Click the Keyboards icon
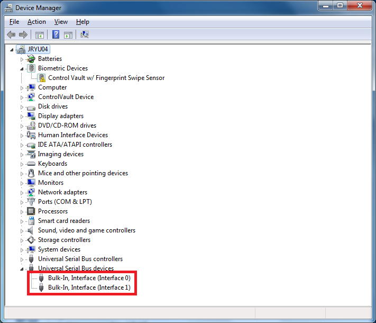The image size is (376, 323). click(x=31, y=164)
